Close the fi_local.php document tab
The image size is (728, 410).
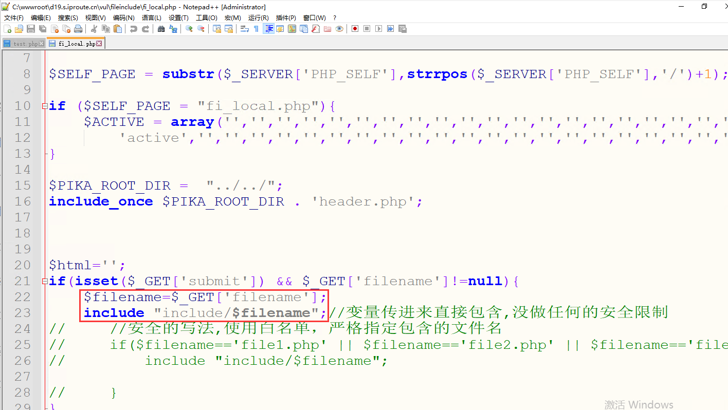99,43
